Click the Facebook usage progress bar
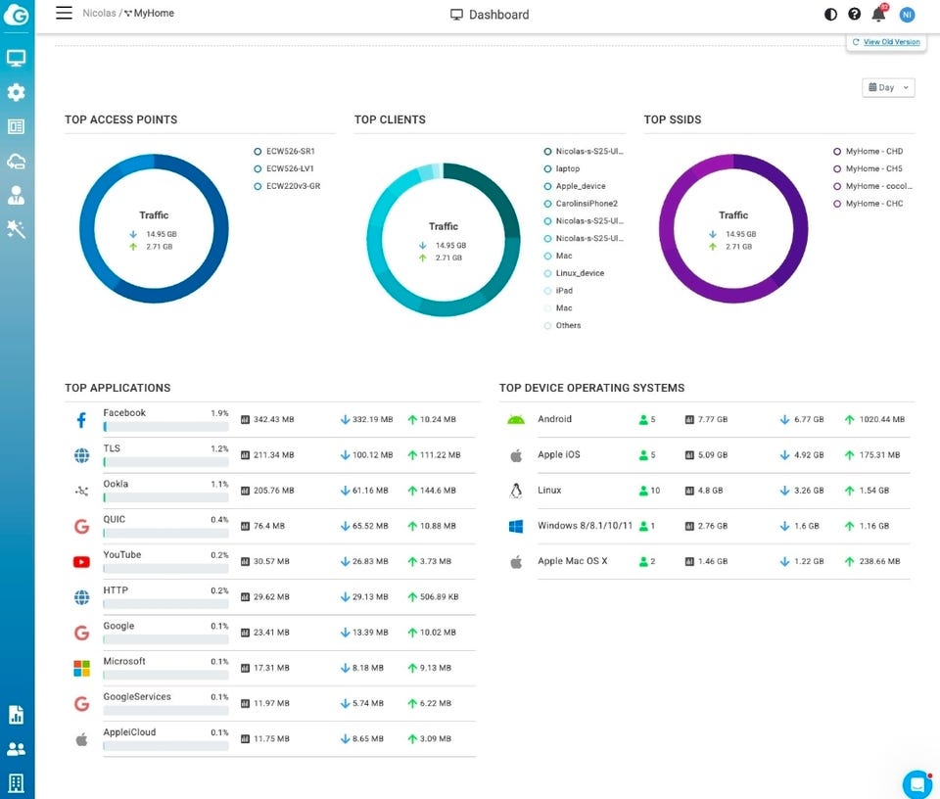The width and height of the screenshot is (940, 799). (x=165, y=427)
